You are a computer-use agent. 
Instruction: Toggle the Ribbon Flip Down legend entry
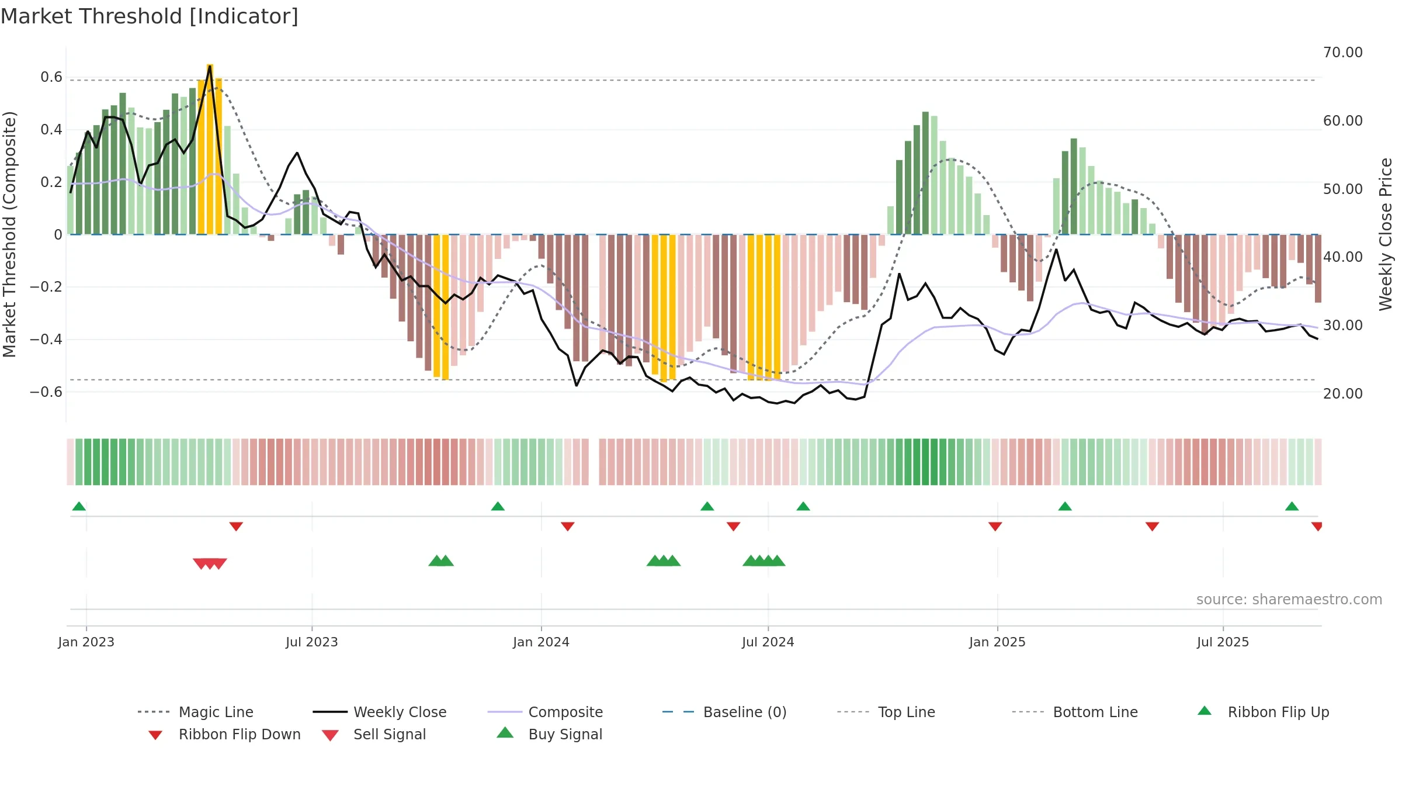pos(224,734)
